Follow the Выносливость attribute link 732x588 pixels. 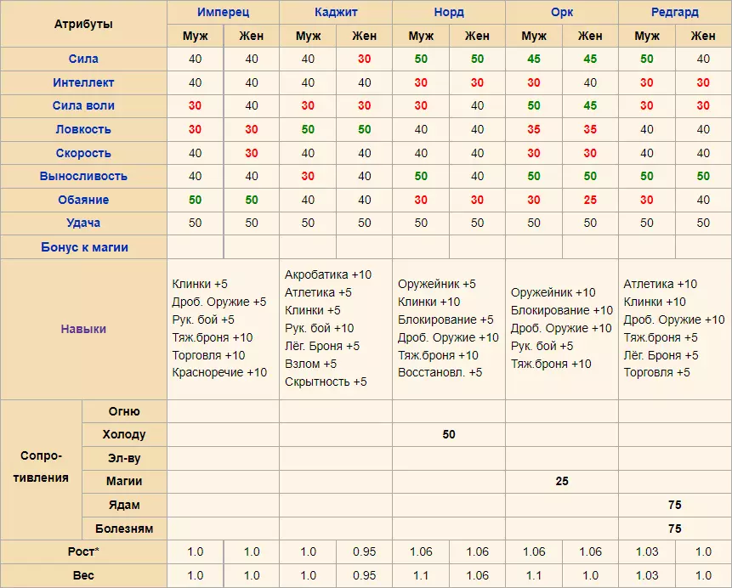(x=83, y=176)
